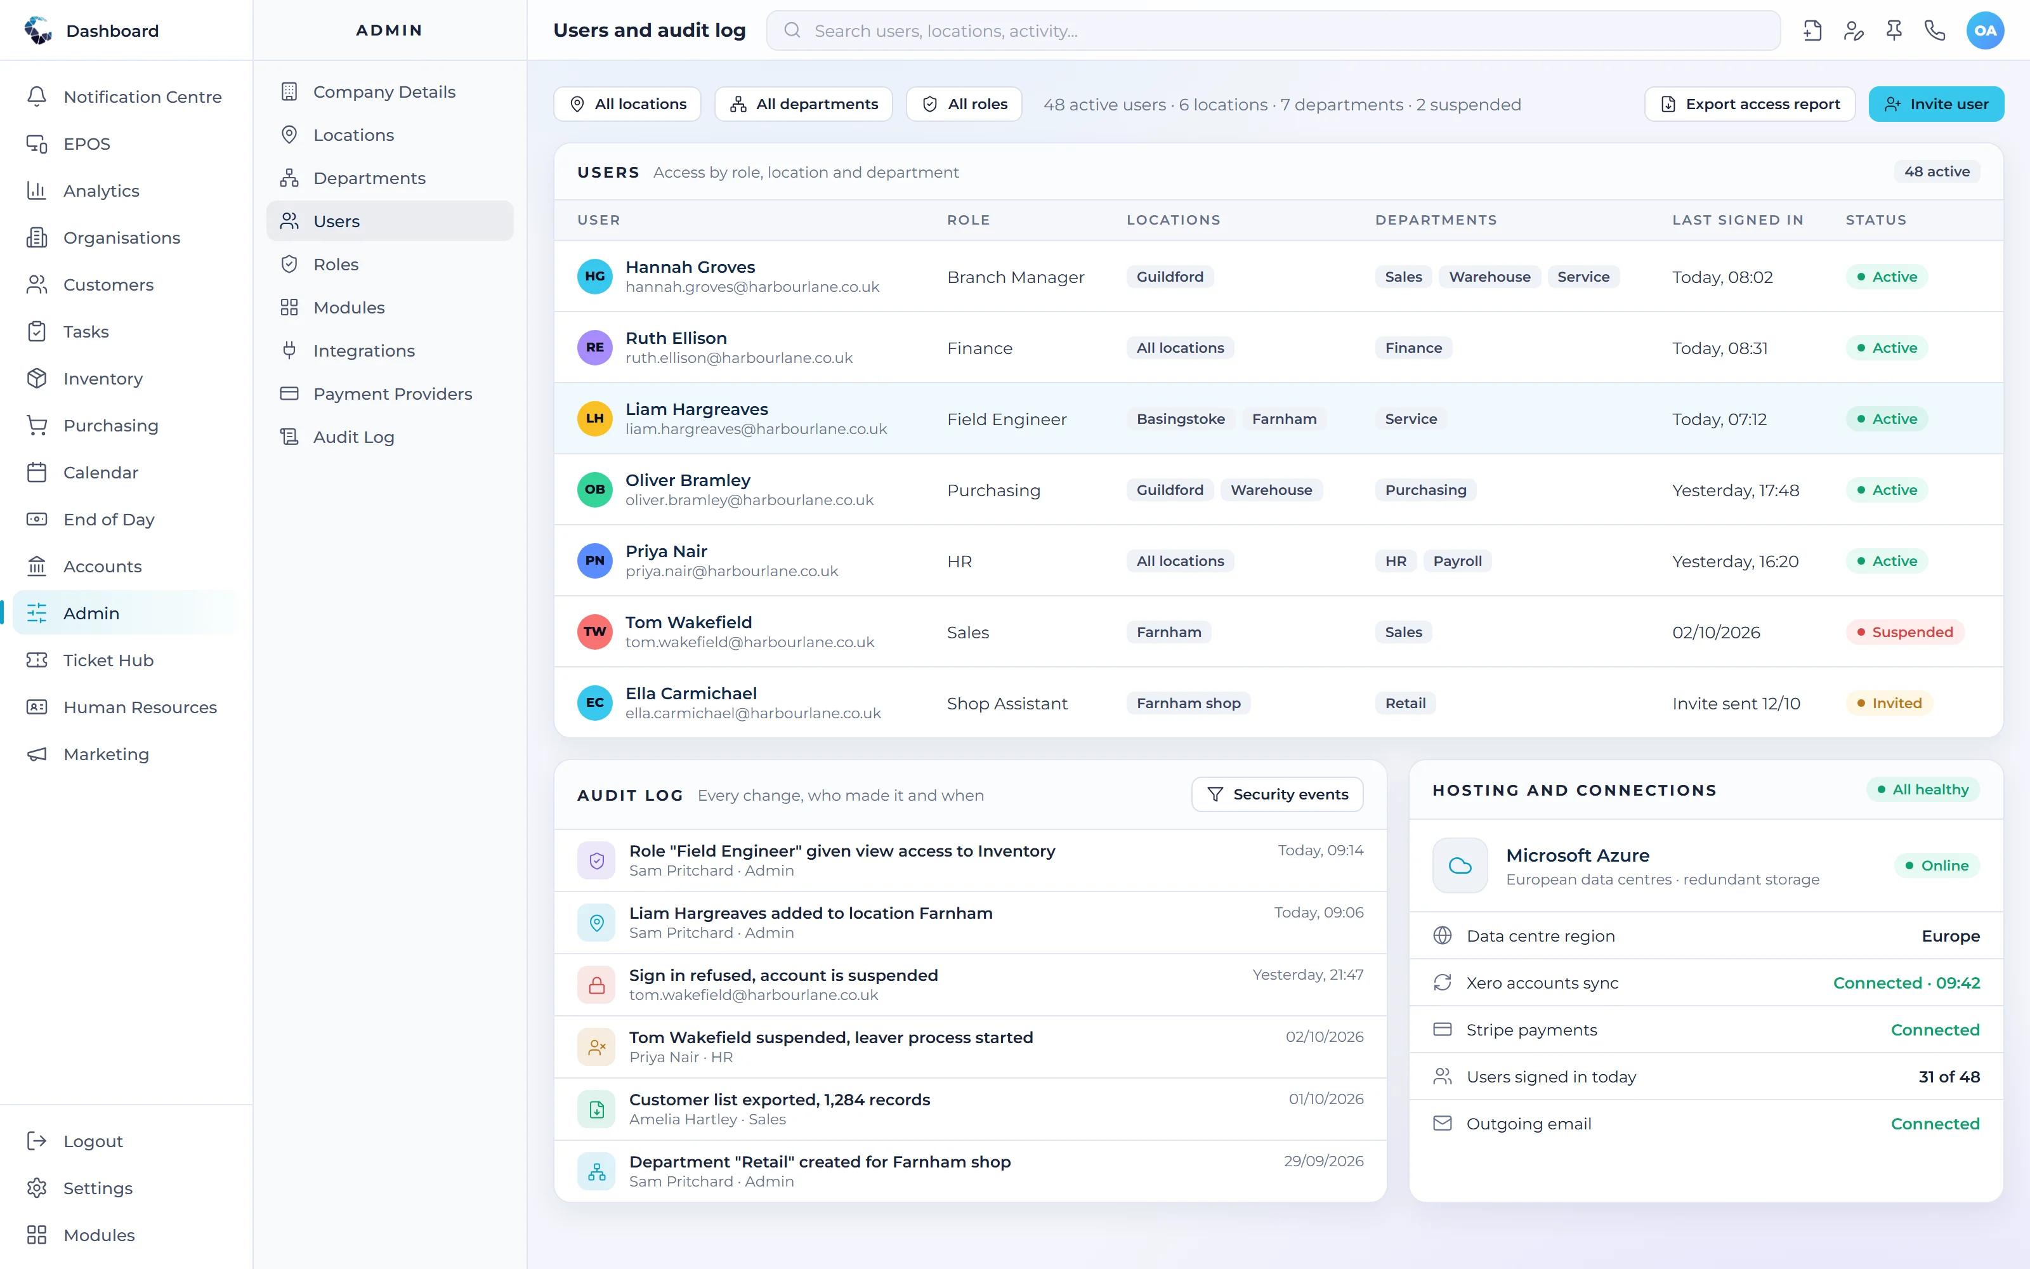The width and height of the screenshot is (2030, 1269).
Task: Click Logout in the sidebar
Action: click(126, 1141)
